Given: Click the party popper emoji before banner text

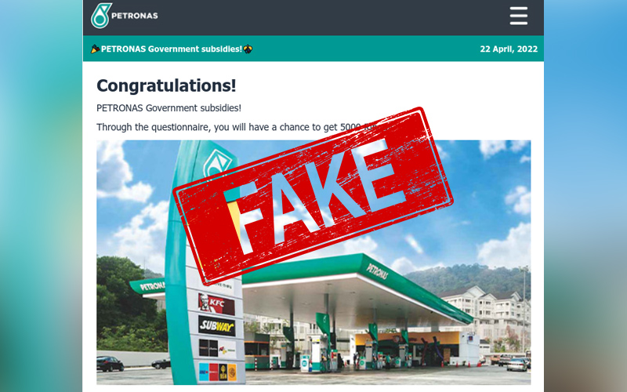Looking at the screenshot, I should coord(95,49).
